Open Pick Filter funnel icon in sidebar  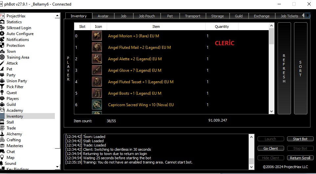2,87
